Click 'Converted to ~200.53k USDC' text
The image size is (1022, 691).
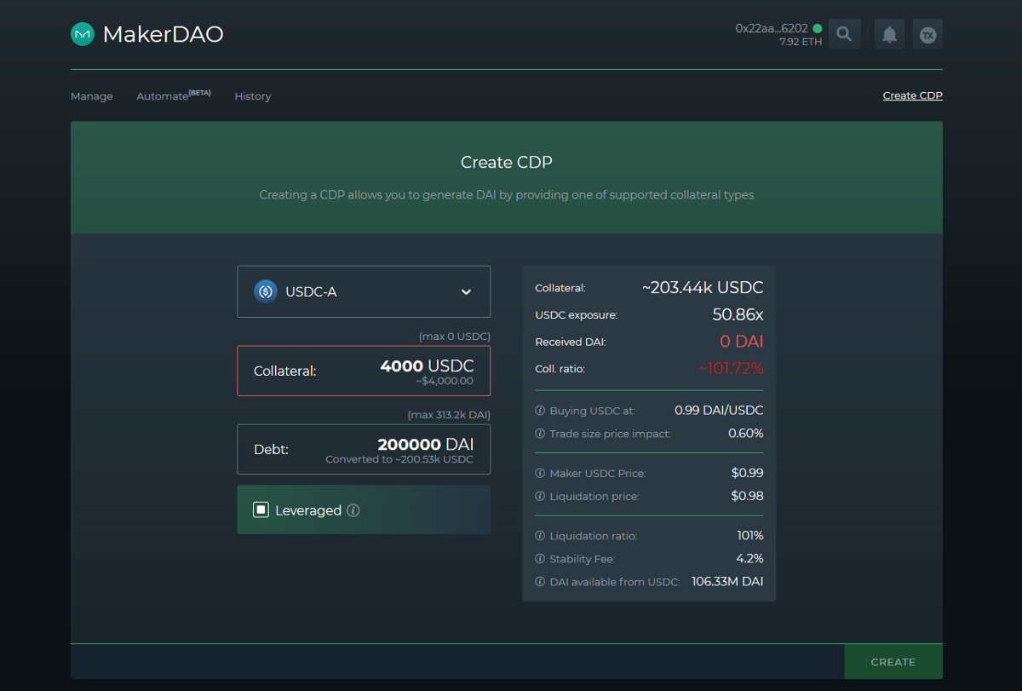click(x=399, y=459)
